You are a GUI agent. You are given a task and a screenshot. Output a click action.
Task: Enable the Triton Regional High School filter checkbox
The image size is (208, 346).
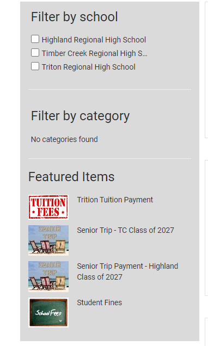tap(35, 66)
